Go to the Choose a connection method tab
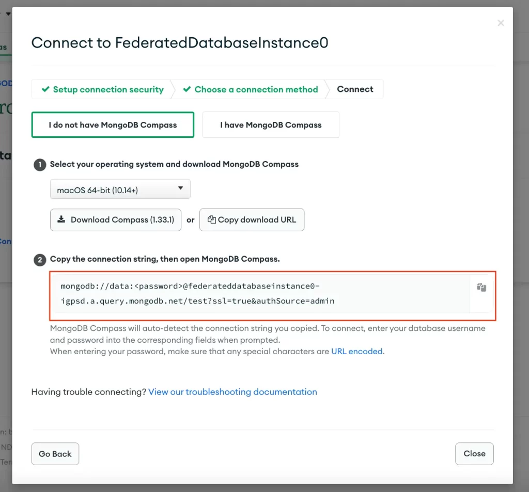 click(x=255, y=89)
